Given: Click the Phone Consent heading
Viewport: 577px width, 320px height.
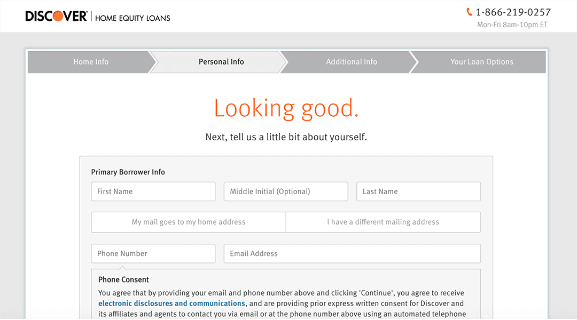Looking at the screenshot, I should pyautogui.click(x=123, y=279).
